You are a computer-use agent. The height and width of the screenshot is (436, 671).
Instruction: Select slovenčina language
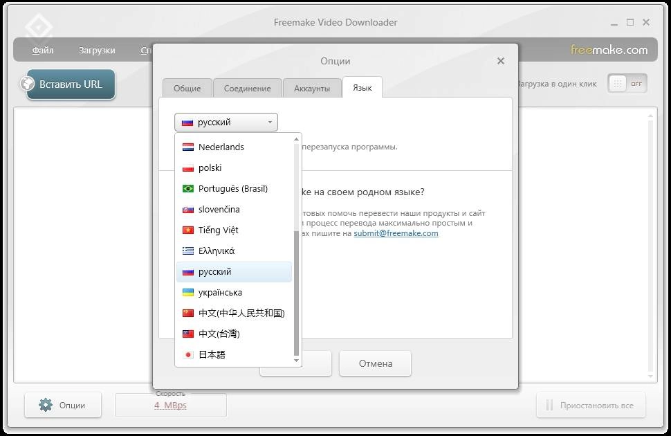point(234,210)
